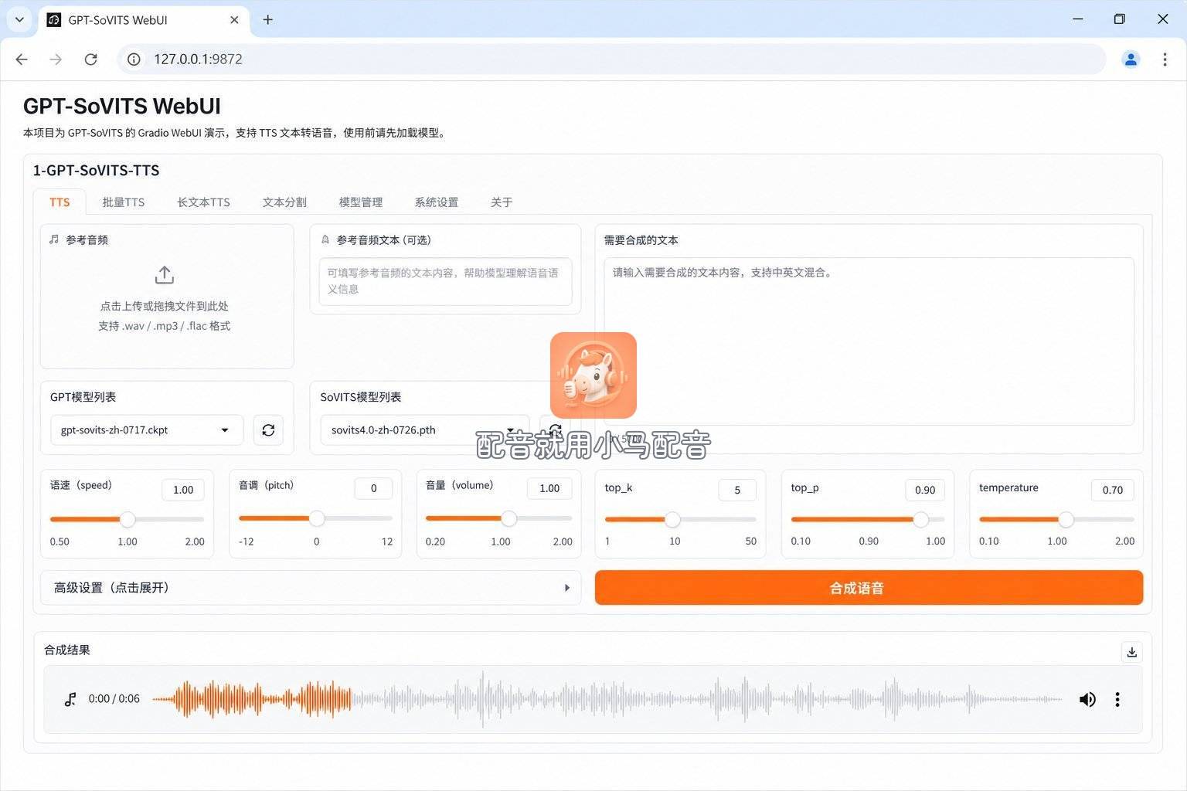Click the GPT-SoVITS WebUI page heading
This screenshot has height=791, width=1187.
coord(122,106)
